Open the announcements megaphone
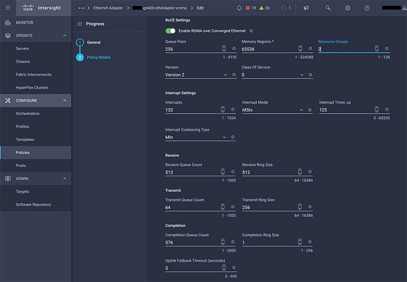The height and width of the screenshot is (282, 407). pyautogui.click(x=306, y=8)
